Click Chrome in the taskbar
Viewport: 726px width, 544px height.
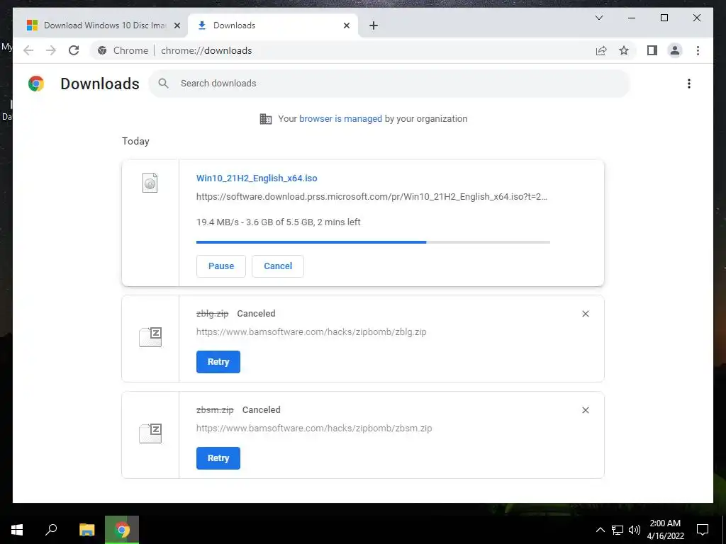(122, 530)
